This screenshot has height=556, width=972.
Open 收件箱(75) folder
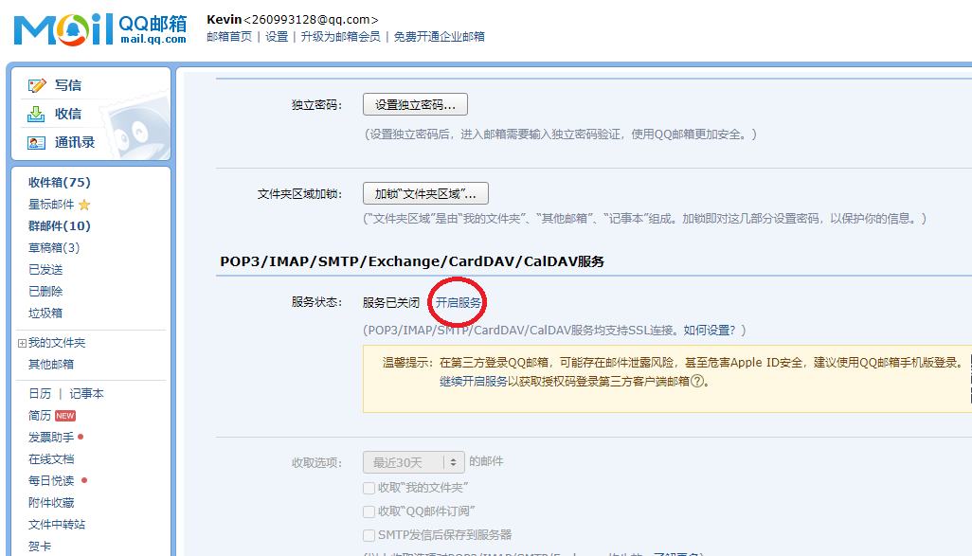click(x=59, y=183)
